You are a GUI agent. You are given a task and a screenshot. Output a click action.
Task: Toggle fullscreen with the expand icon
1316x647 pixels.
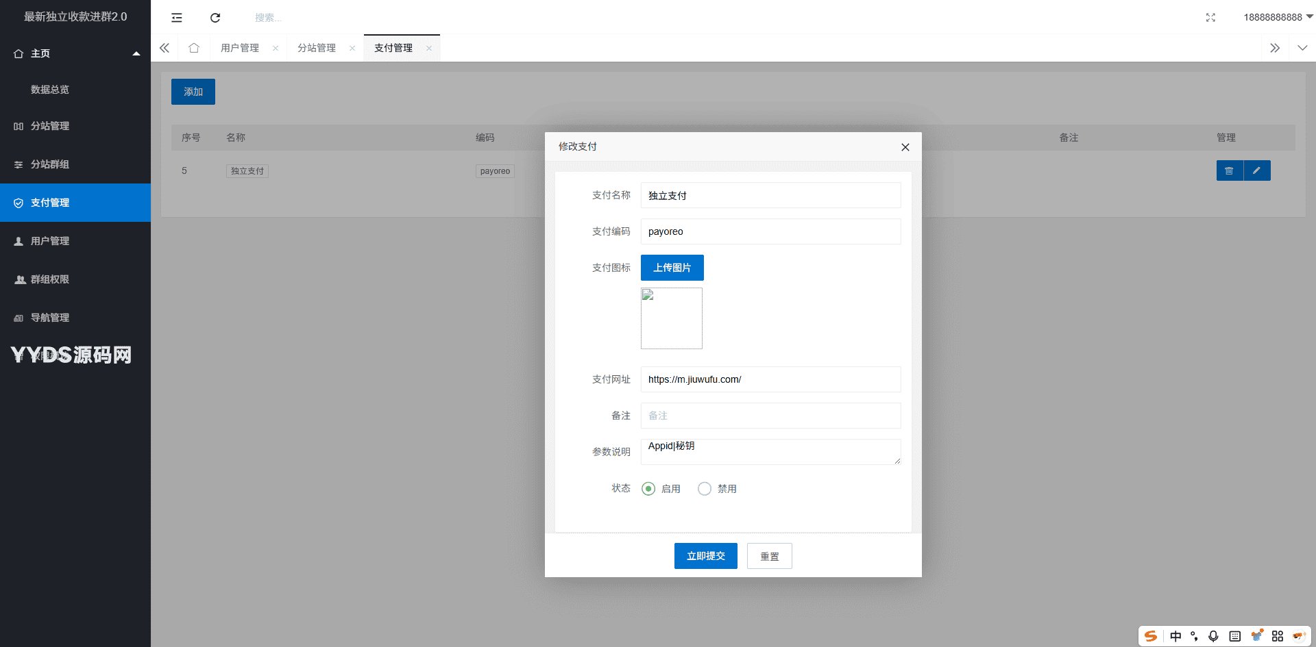[1210, 17]
